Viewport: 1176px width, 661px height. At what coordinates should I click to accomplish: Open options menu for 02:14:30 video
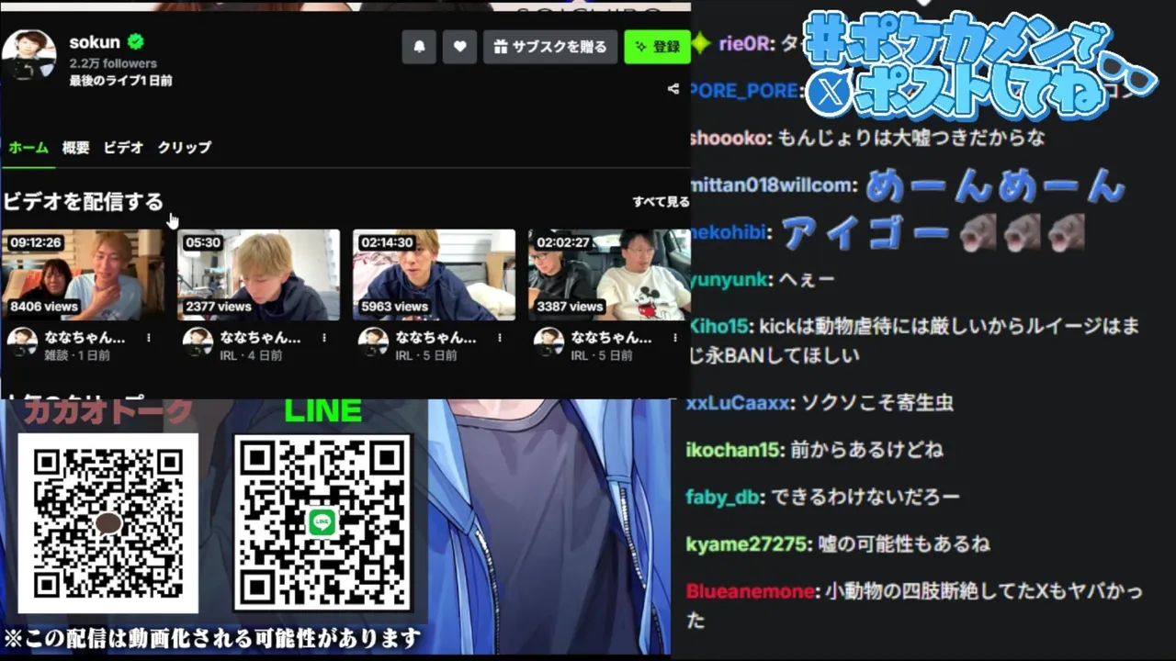[x=500, y=338]
